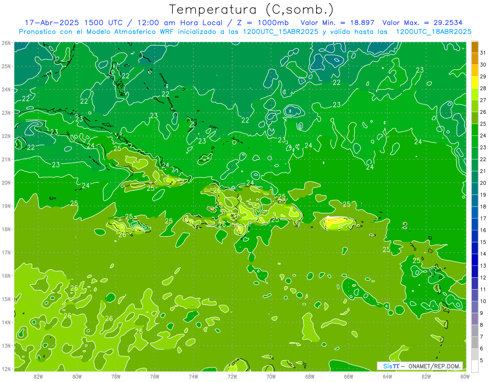Click the '17N' latitude axis label
This screenshot has width=494, height=382.
[x=6, y=252]
